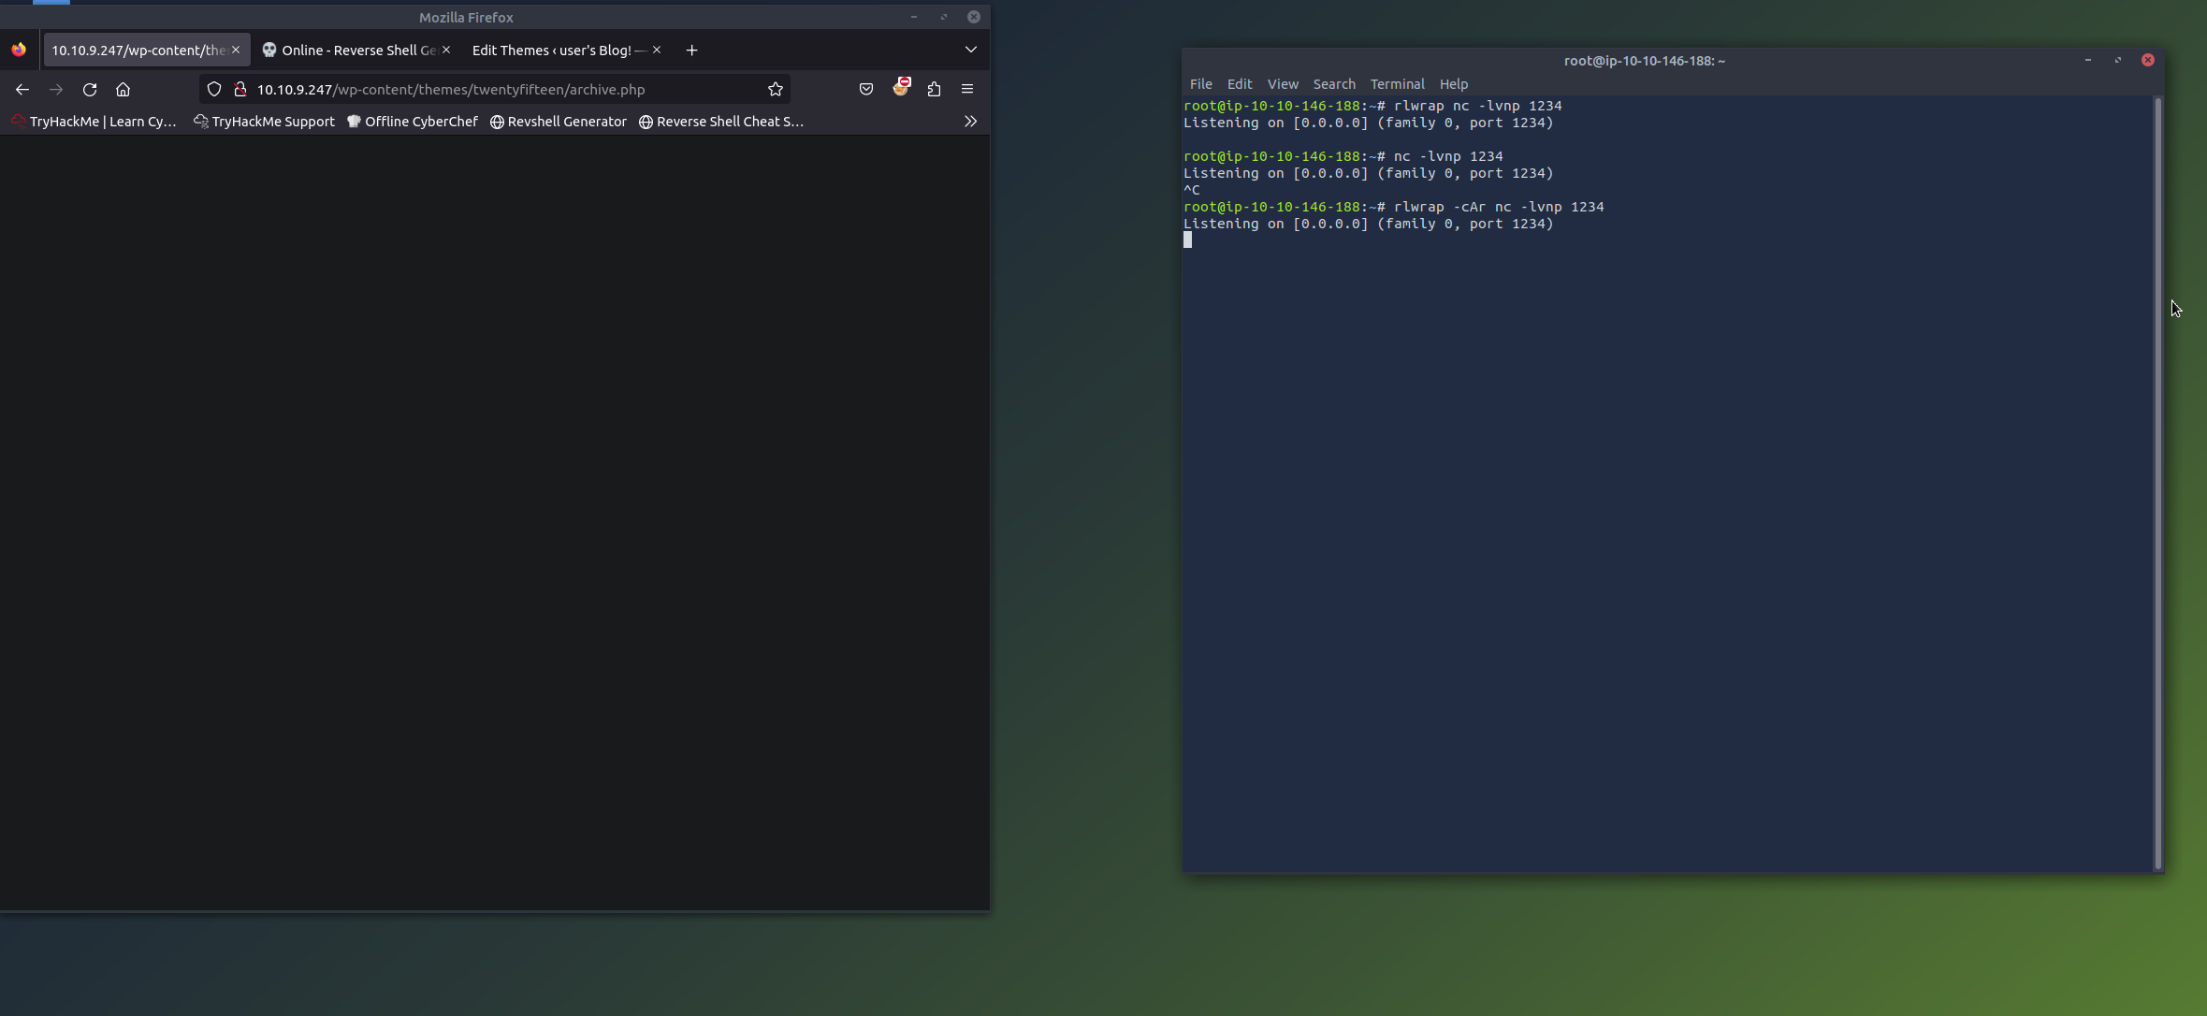The image size is (2207, 1016).
Task: Open the Save to Pocket icon
Action: click(866, 90)
